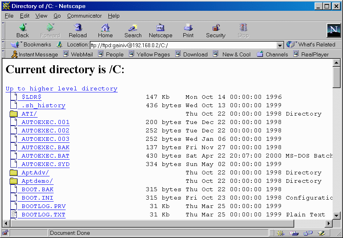This screenshot has width=343, height=238.
Task: Open My Netscape toolbar button
Action: click(160, 30)
